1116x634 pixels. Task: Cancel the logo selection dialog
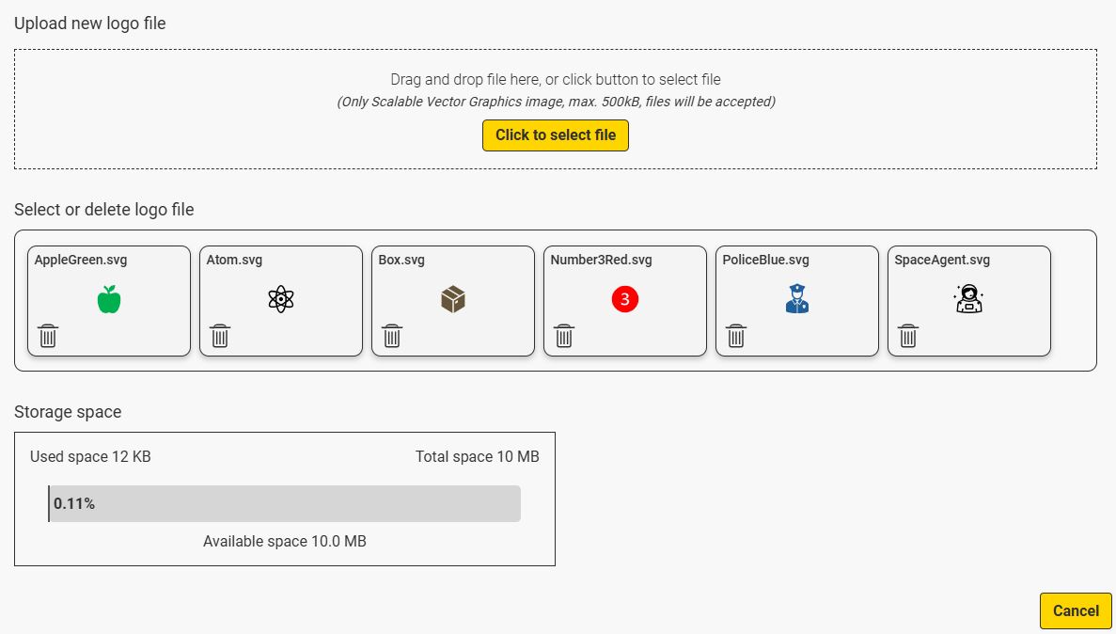tap(1076, 610)
